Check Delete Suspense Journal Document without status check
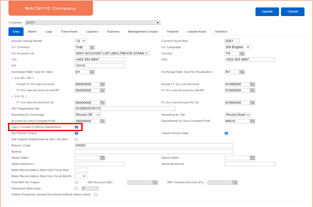The height and width of the screenshot is (207, 313). point(96,195)
